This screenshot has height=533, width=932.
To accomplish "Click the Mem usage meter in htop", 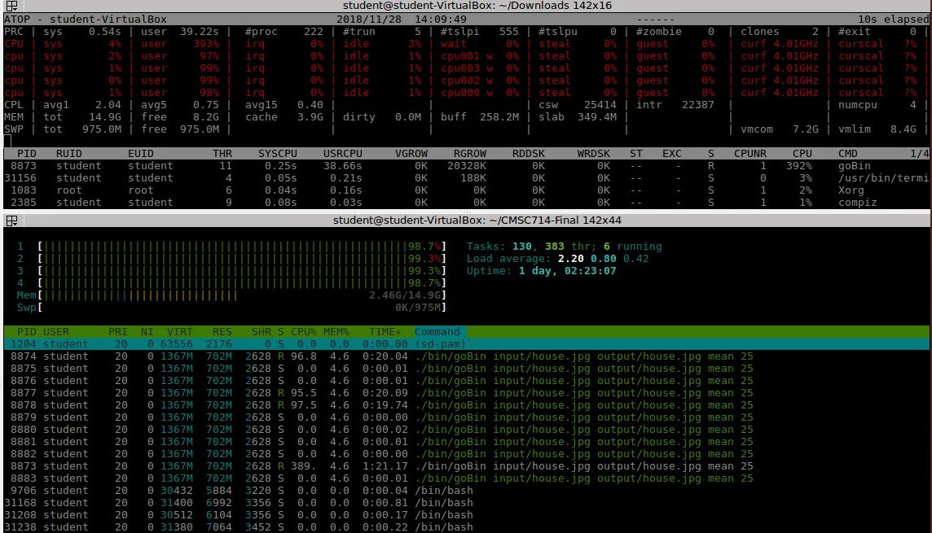I will coord(241,295).
